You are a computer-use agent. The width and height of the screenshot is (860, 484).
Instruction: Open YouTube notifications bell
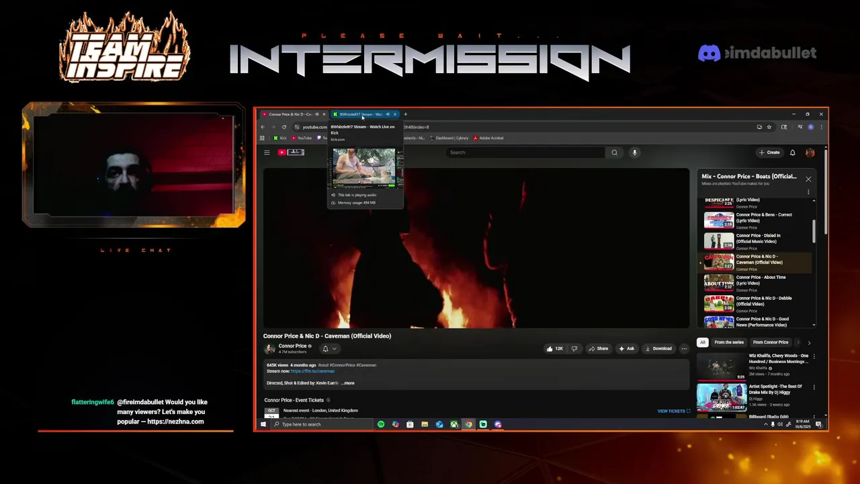click(x=793, y=153)
